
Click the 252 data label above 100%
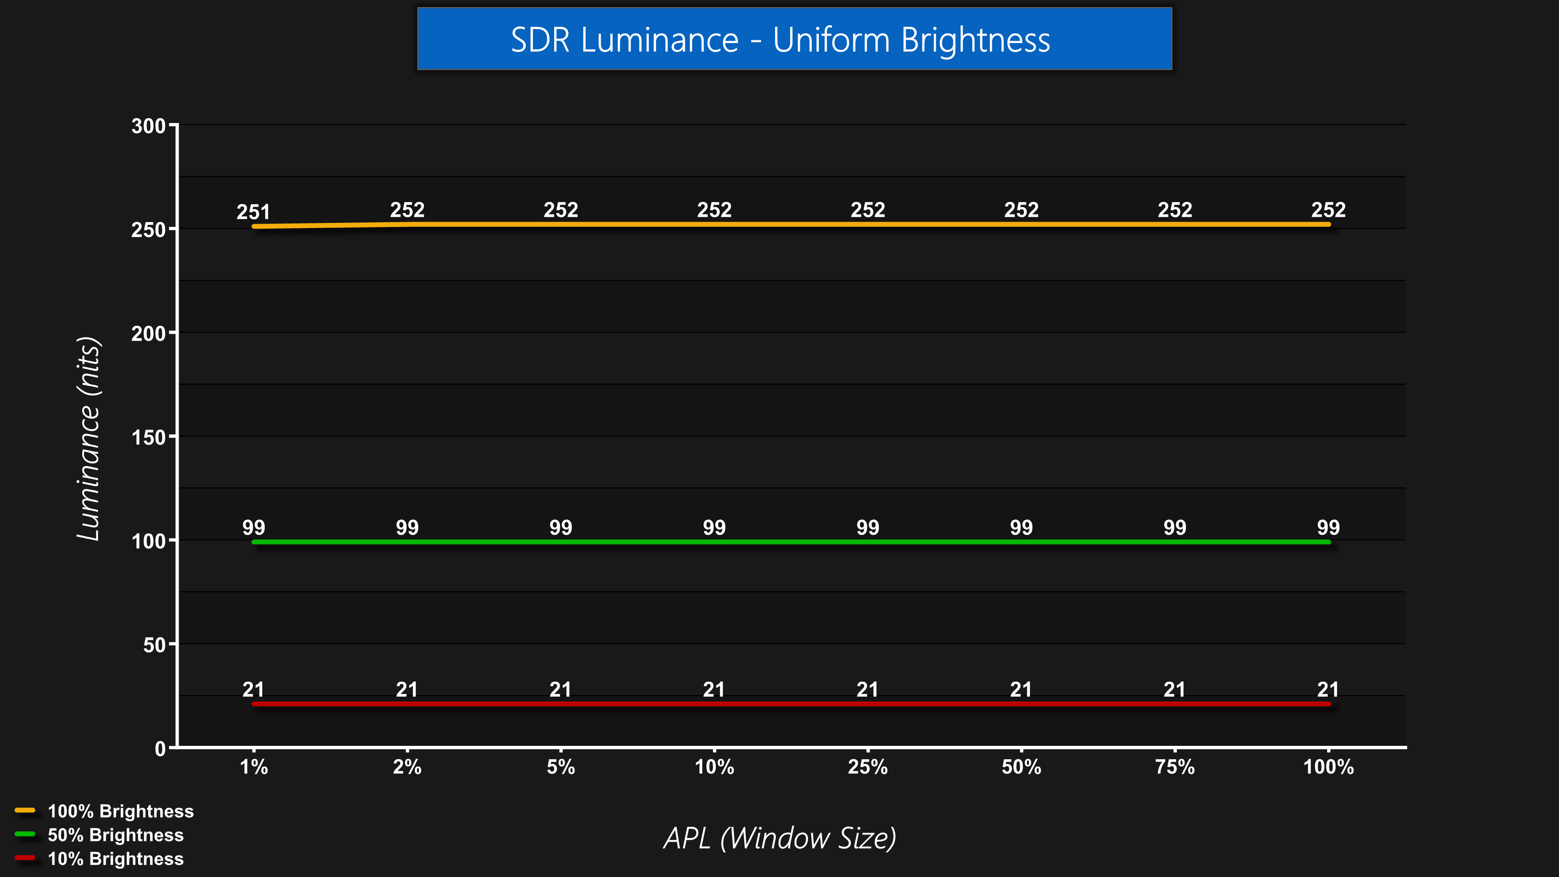point(1328,210)
